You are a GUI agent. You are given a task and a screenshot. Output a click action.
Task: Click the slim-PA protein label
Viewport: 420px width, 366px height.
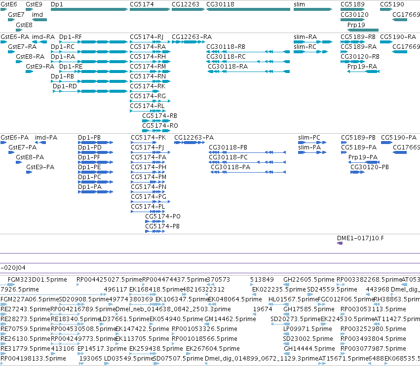[309, 147]
